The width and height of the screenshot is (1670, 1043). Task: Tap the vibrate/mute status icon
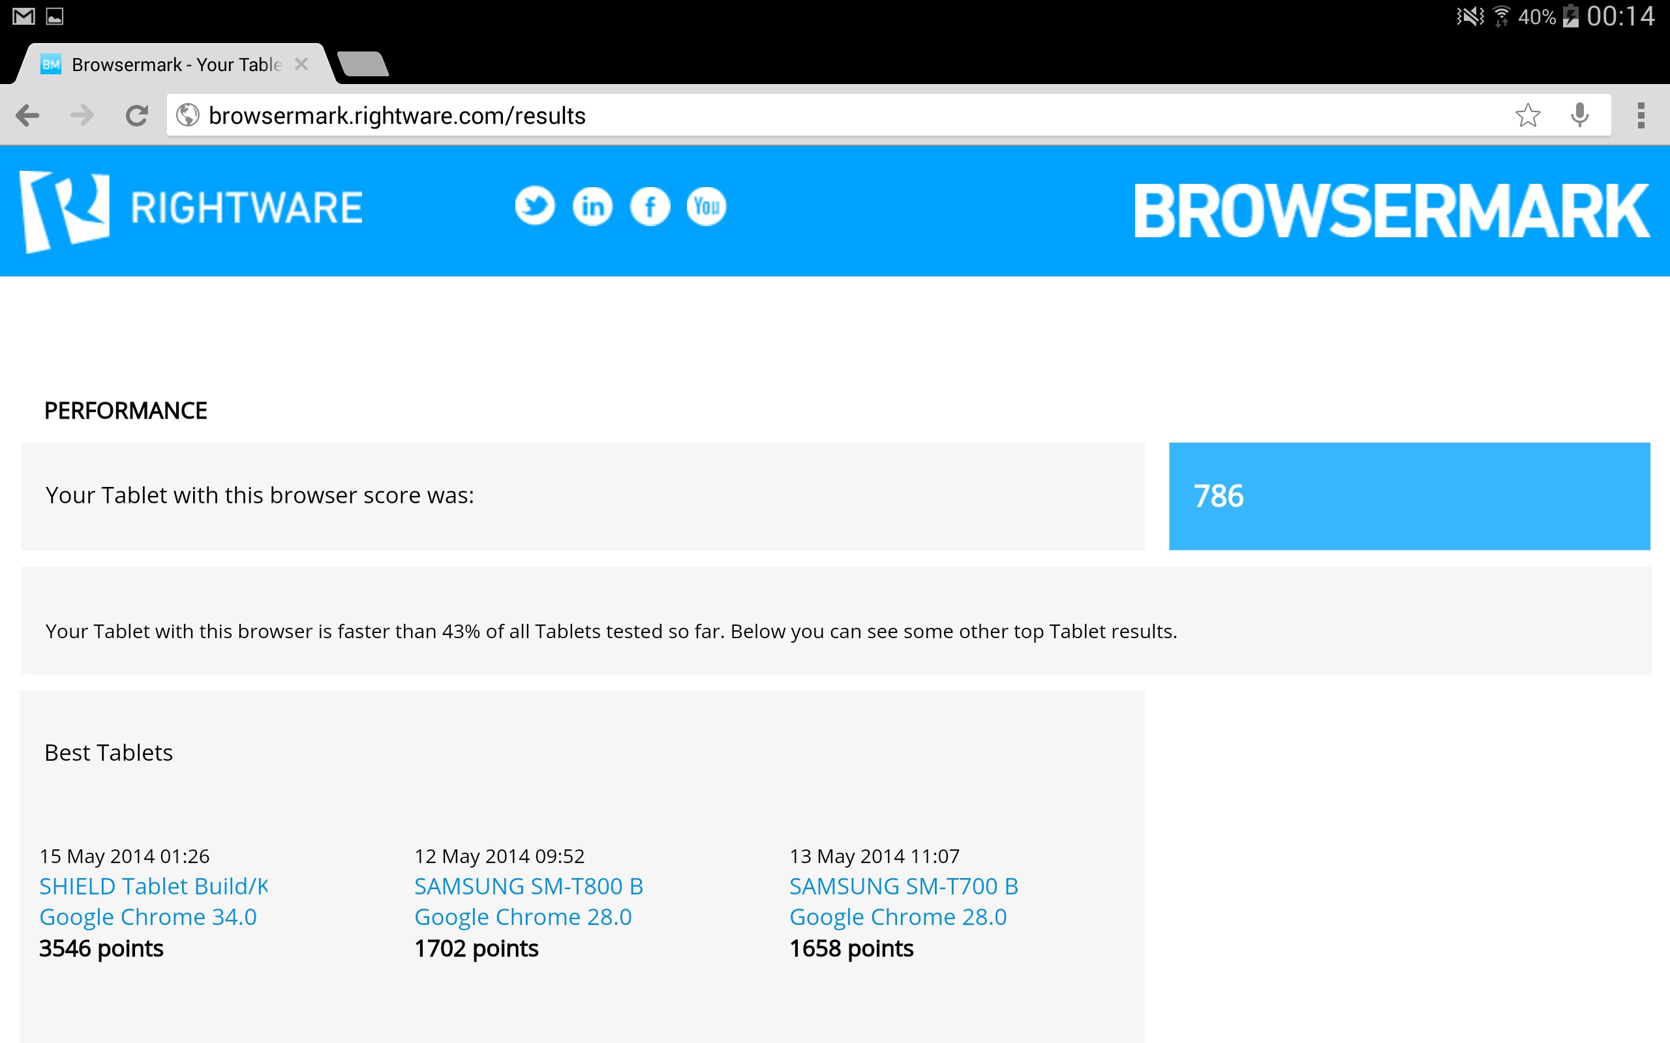click(x=1470, y=16)
